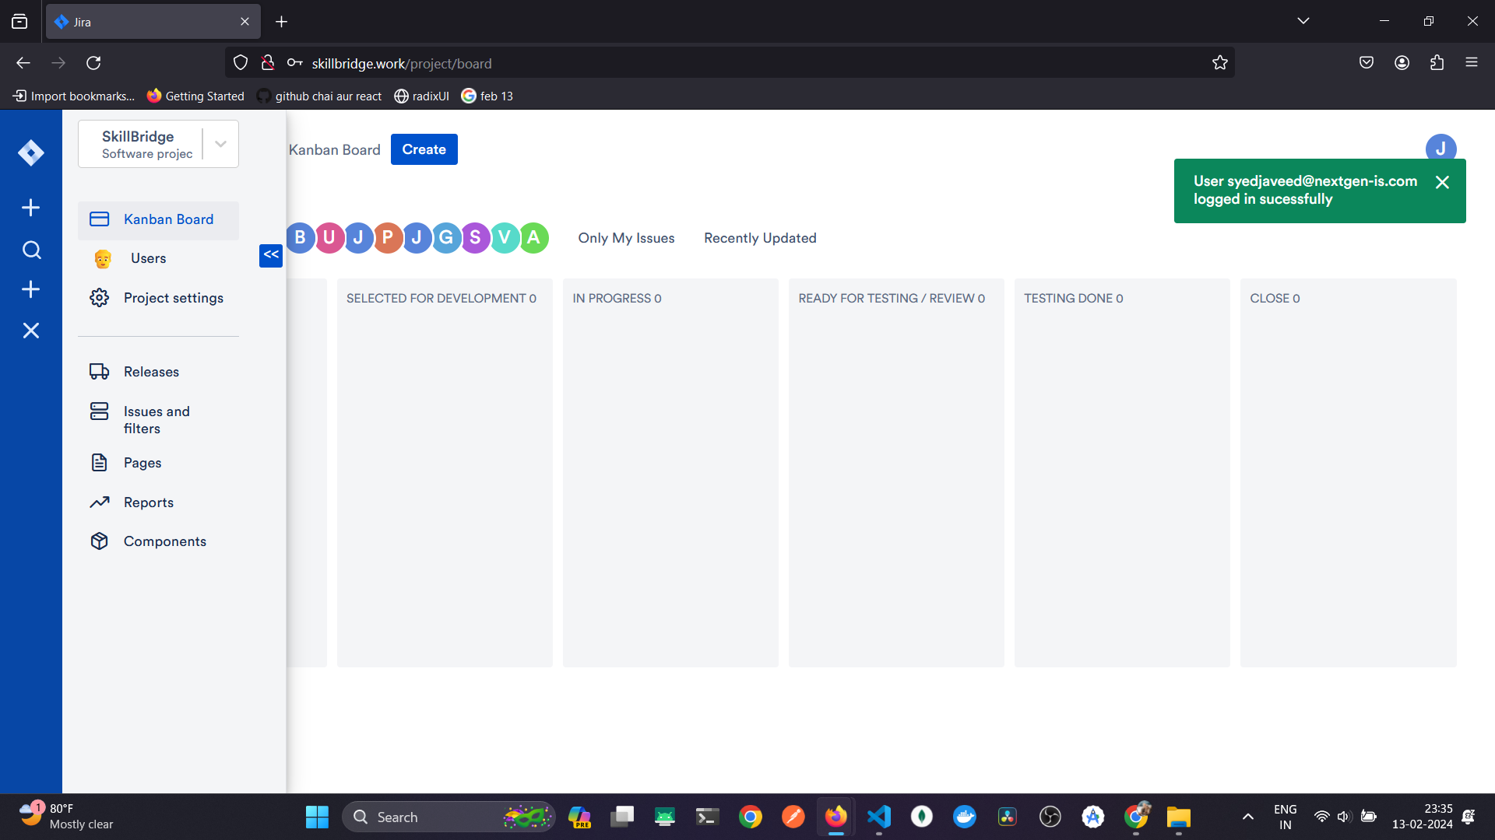Expand the SkillBridge project dropdown
The height and width of the screenshot is (840, 1495).
coord(220,144)
